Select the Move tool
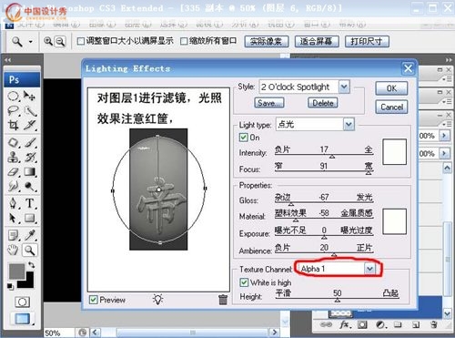The image size is (455, 338). (x=29, y=97)
